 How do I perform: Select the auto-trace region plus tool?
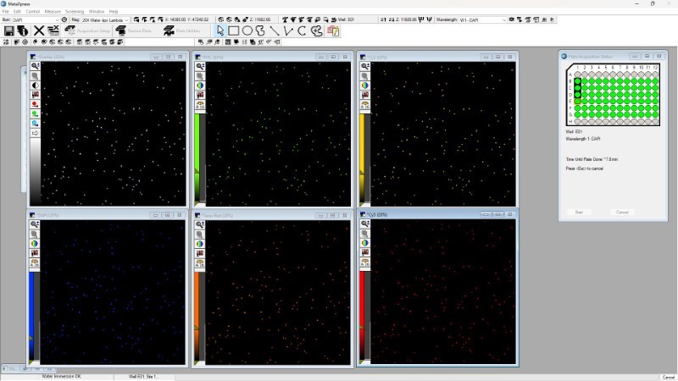[316, 30]
